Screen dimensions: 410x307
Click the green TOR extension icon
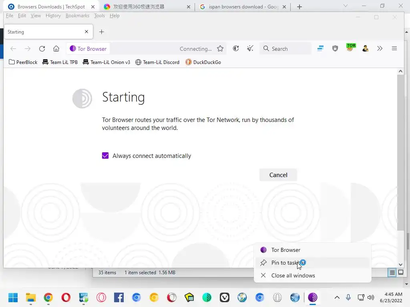(x=351, y=48)
